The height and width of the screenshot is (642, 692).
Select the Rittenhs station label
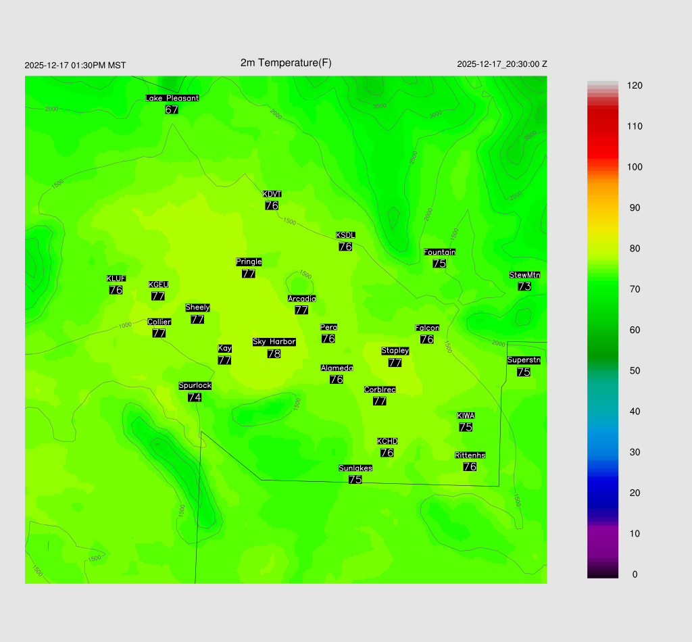470,455
